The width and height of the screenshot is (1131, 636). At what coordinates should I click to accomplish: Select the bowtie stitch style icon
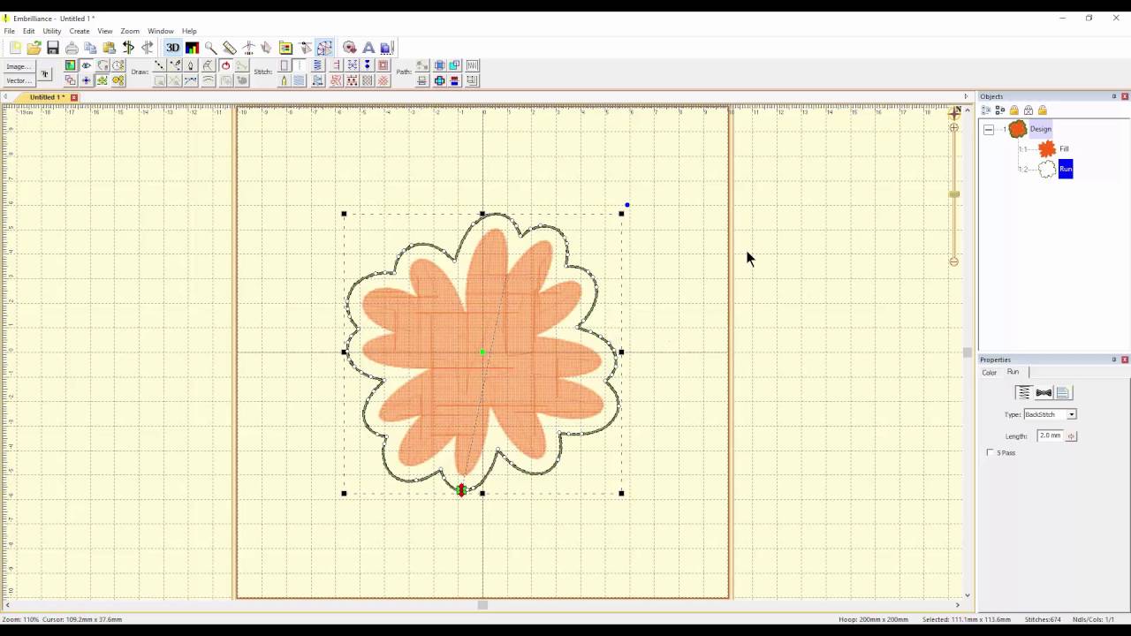(1044, 393)
